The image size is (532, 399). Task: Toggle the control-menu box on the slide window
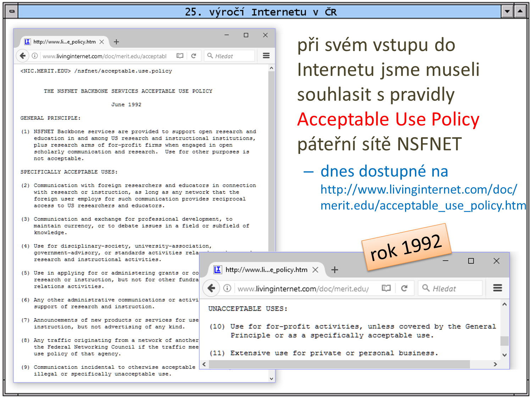coord(11,11)
